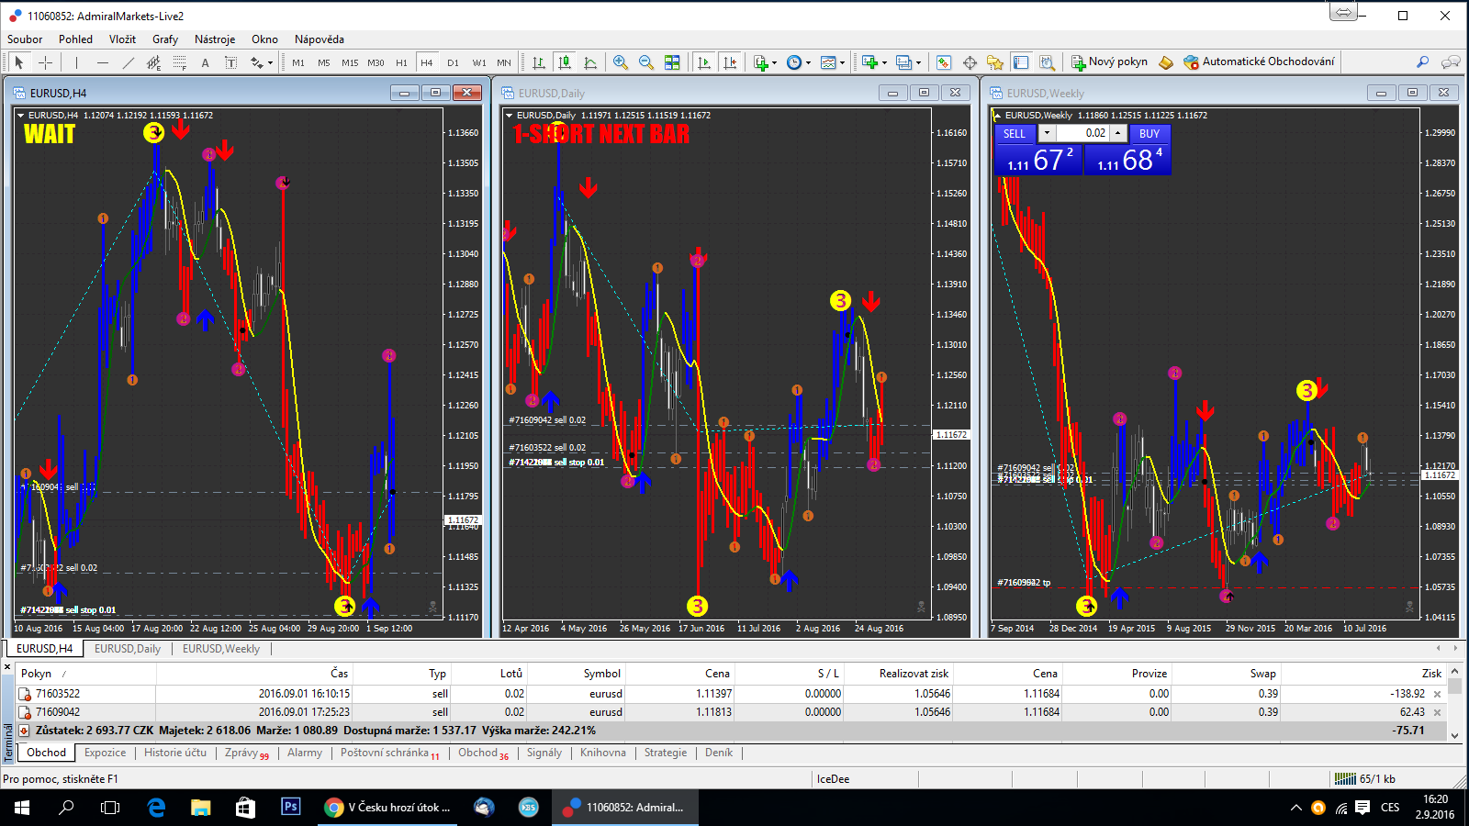Open Microsoft Edge from the taskbar
This screenshot has width=1469, height=826.
pyautogui.click(x=156, y=808)
